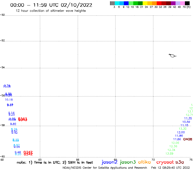The height and width of the screenshot is (170, 193).
Task: Click "NOAA/NESDIS Center for Satellite Applications and Research" credit
Action: [105, 168]
